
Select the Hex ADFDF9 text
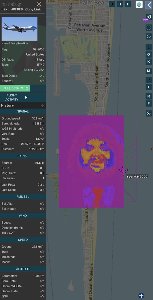pos(12,9)
